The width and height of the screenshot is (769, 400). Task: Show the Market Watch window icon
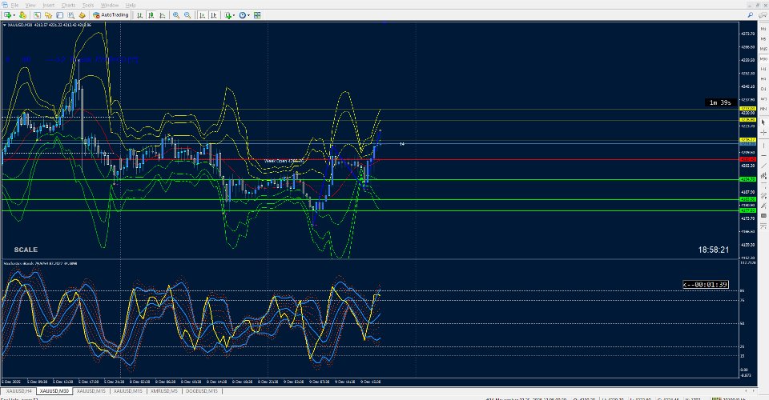pos(38,15)
